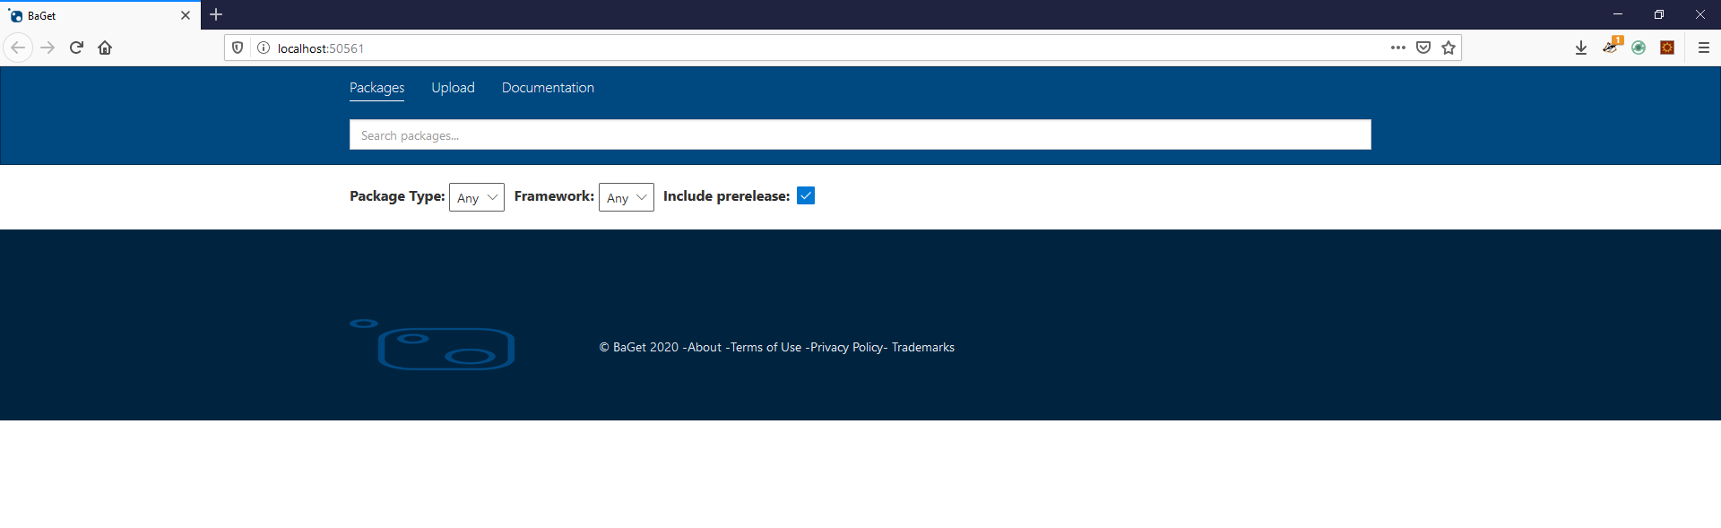Reload the BaGet page
The image size is (1721, 528).
click(76, 48)
